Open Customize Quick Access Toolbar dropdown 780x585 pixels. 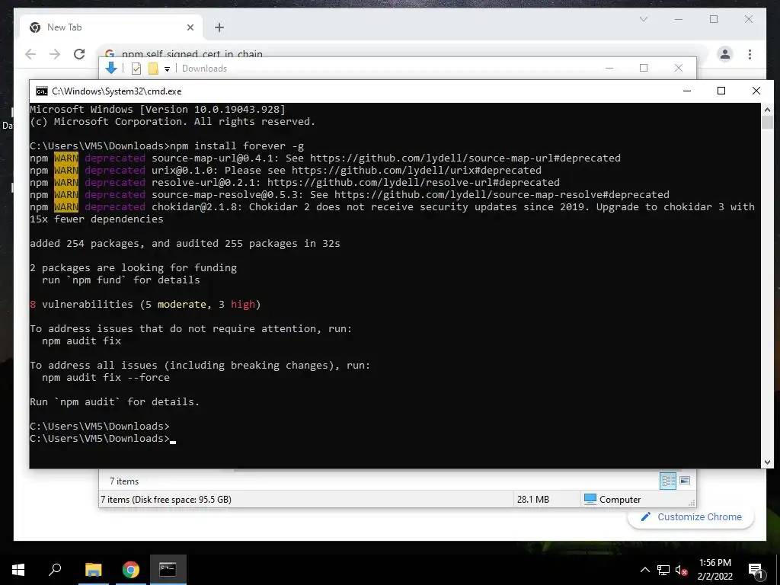click(167, 69)
